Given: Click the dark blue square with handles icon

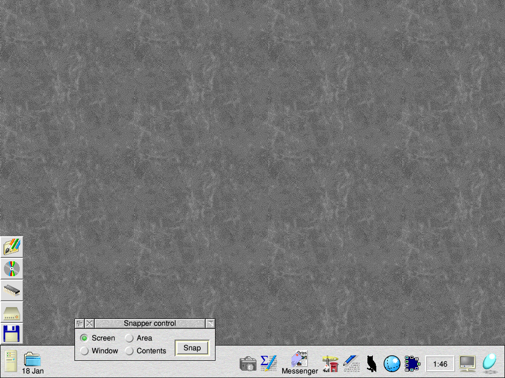Looking at the screenshot, I should point(413,364).
